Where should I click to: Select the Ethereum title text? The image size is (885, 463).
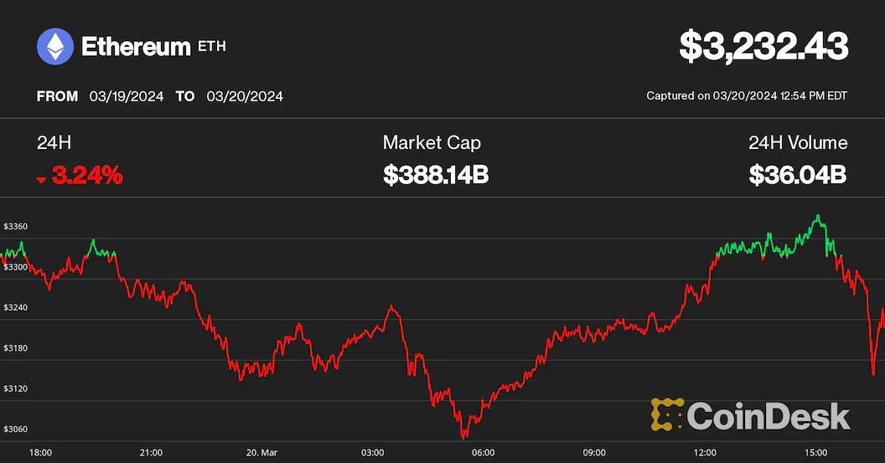click(136, 47)
